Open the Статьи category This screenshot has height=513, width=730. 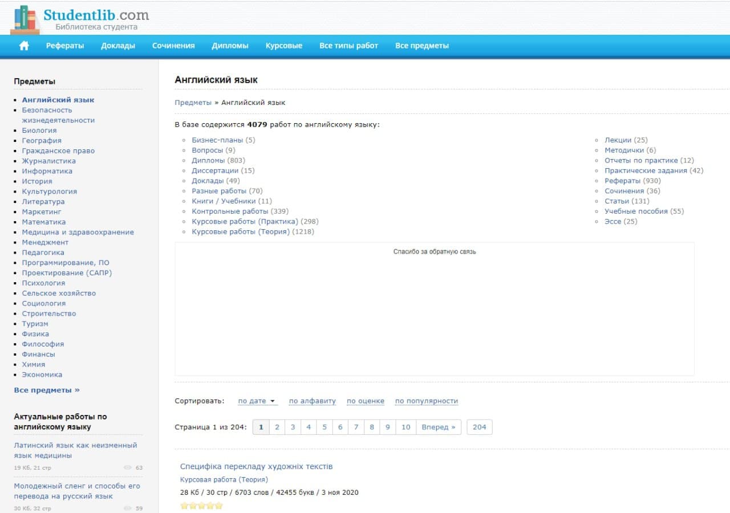tap(617, 201)
